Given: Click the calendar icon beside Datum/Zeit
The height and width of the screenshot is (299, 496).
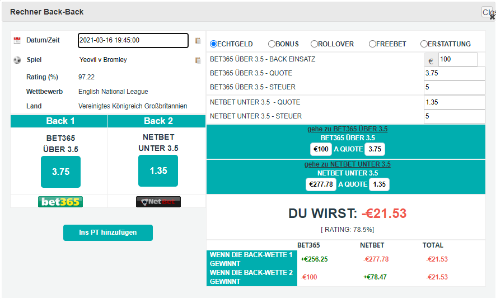Looking at the screenshot, I should [x=17, y=41].
